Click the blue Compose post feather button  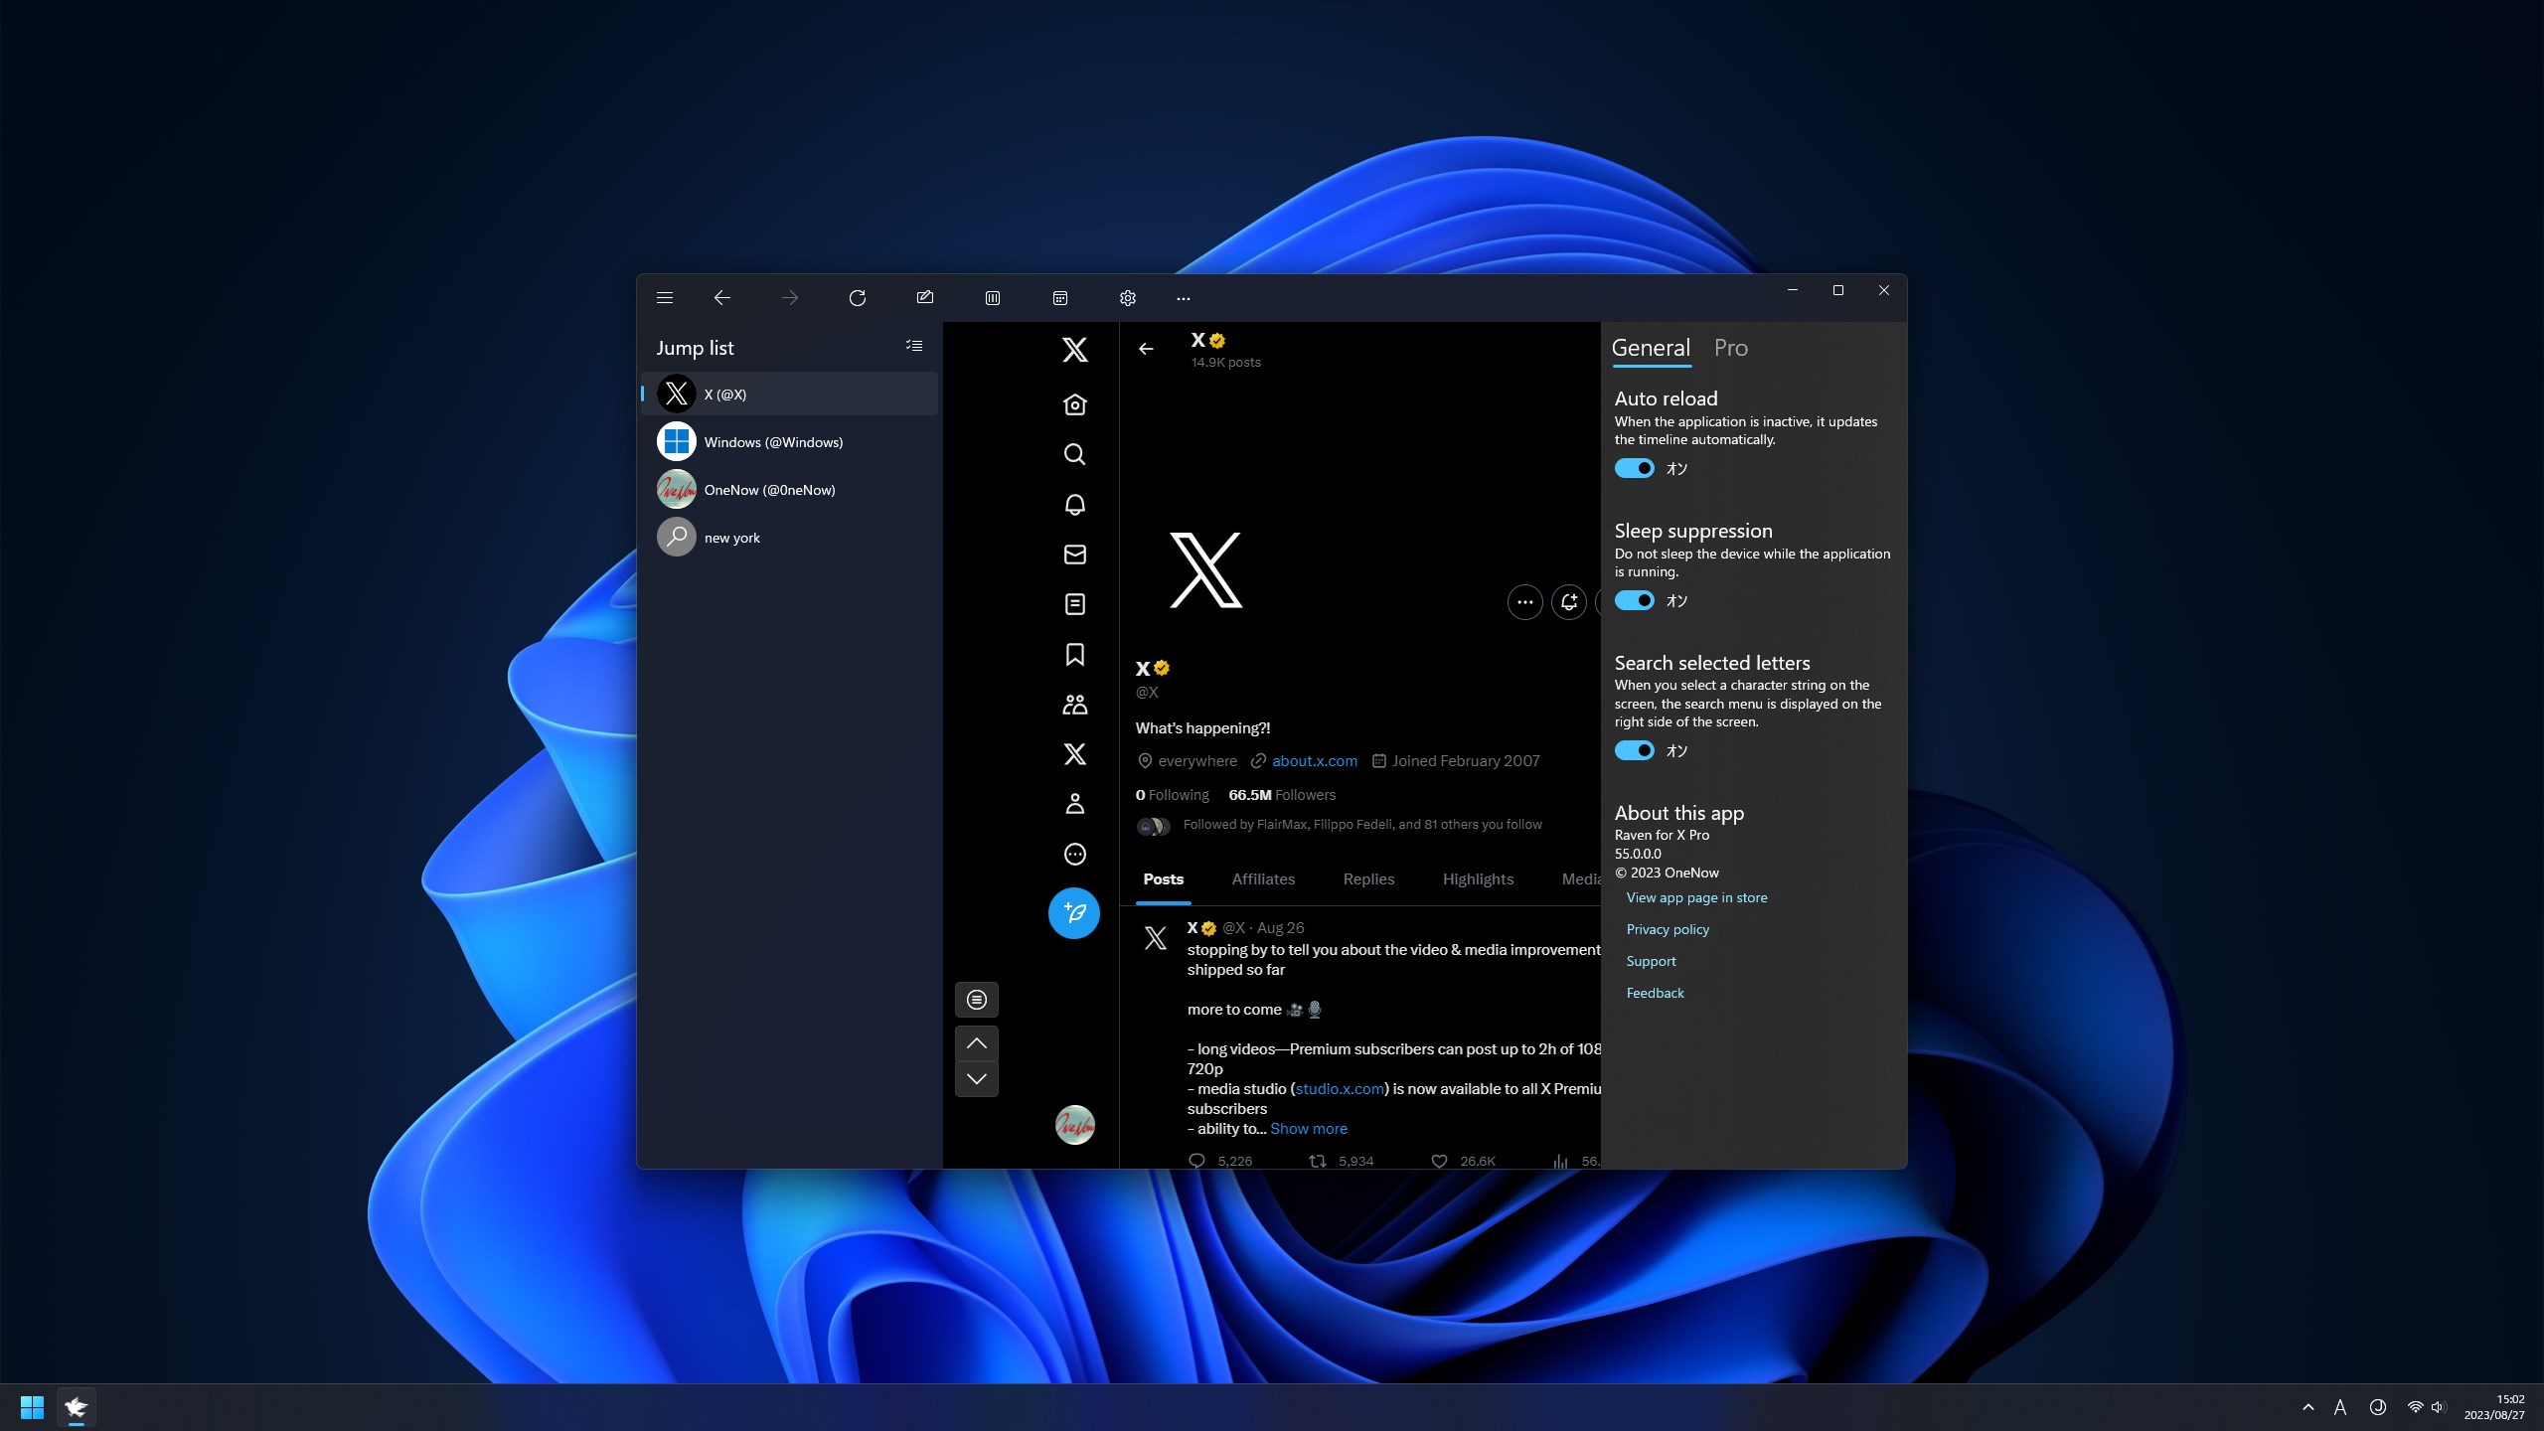coord(1074,912)
